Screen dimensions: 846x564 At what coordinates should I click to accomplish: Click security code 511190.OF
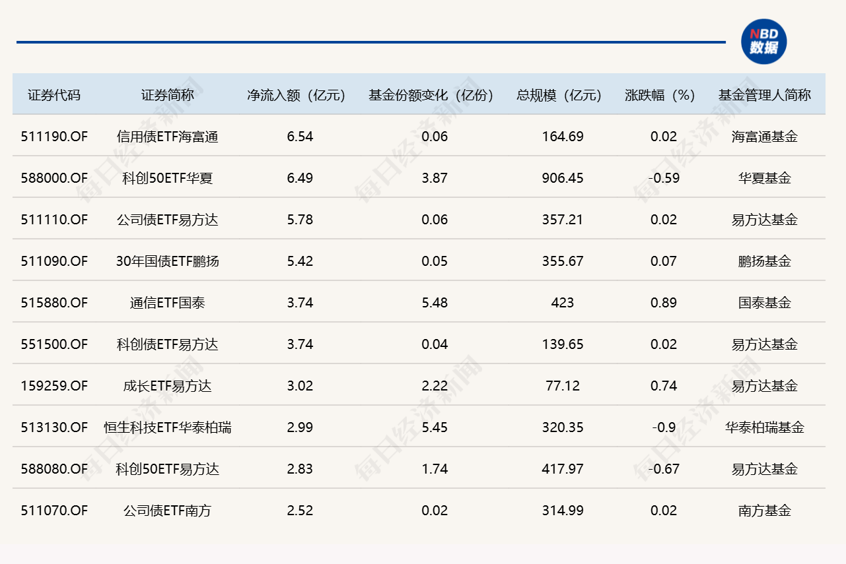(x=54, y=137)
